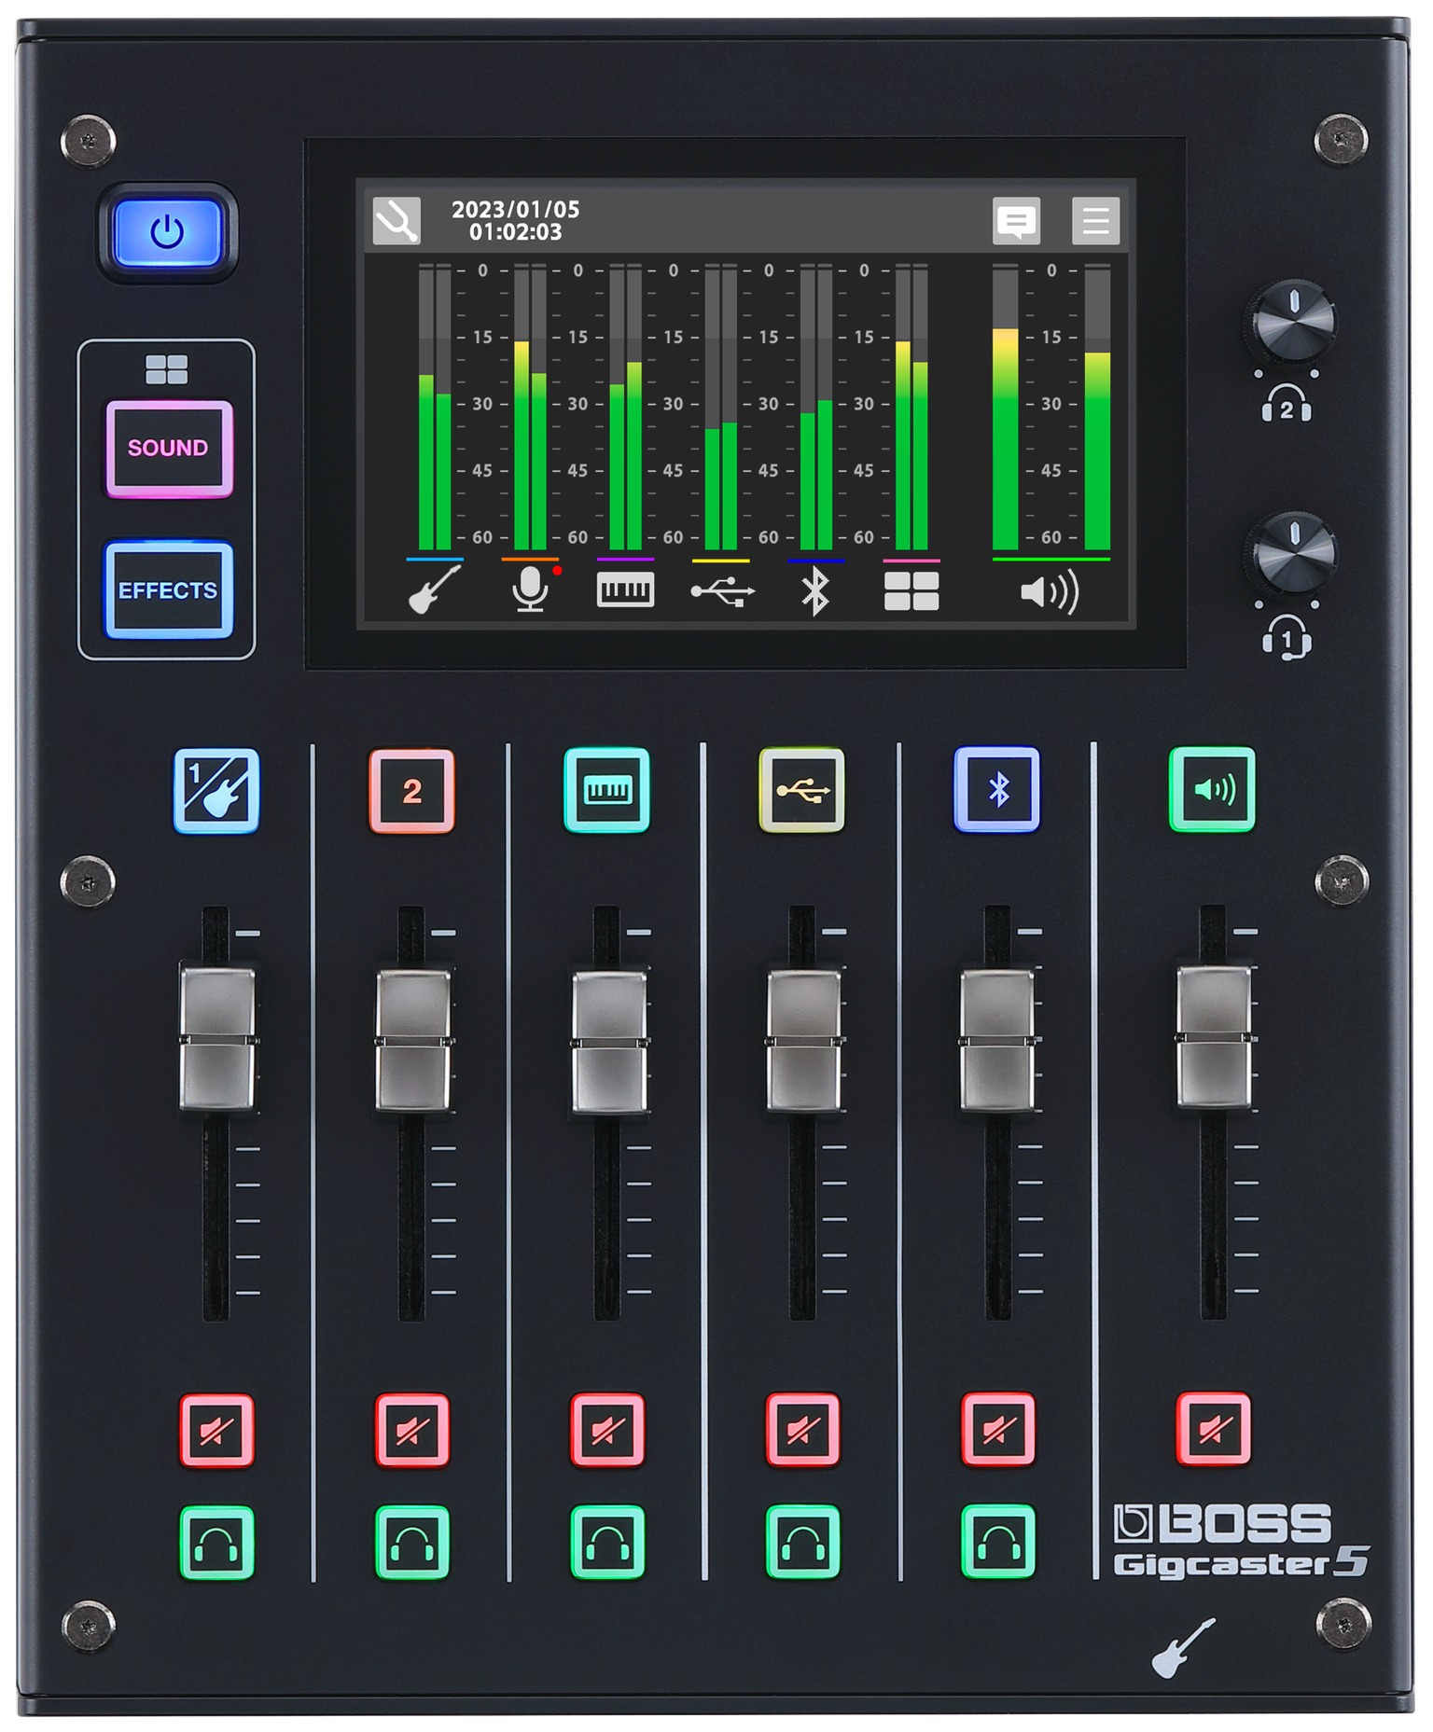Tap the sound pads grid icon on screen
This screenshot has height=1732, width=1433.
click(x=911, y=591)
